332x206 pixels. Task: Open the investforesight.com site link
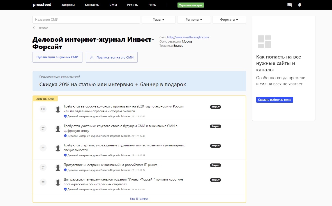[x=188, y=37]
